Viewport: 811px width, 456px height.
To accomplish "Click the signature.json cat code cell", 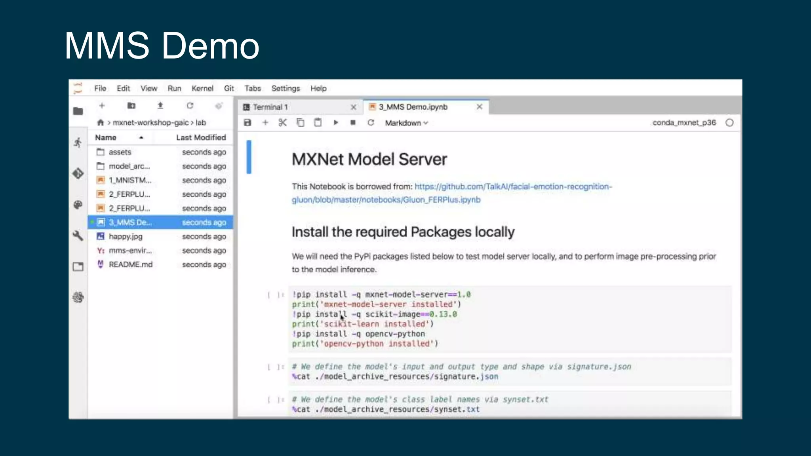I will pos(510,372).
